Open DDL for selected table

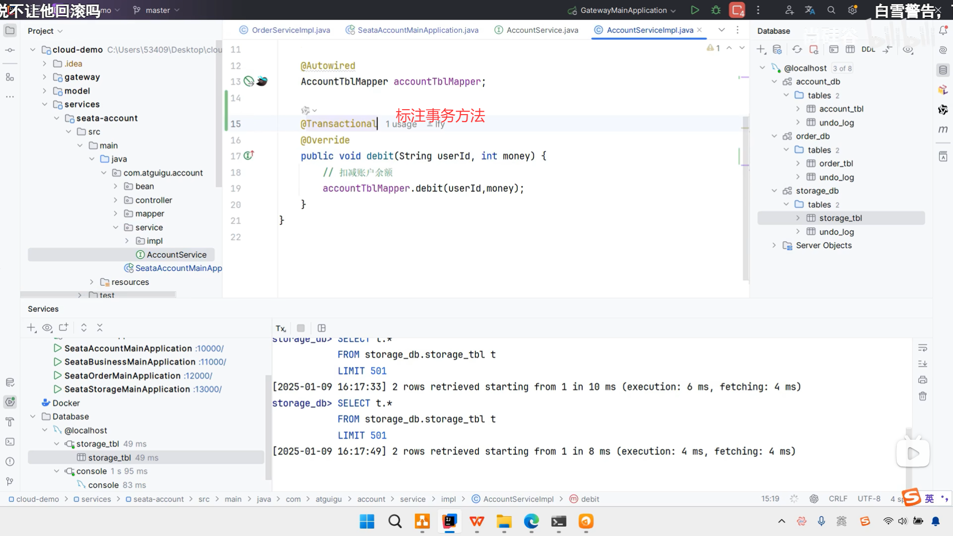click(868, 49)
